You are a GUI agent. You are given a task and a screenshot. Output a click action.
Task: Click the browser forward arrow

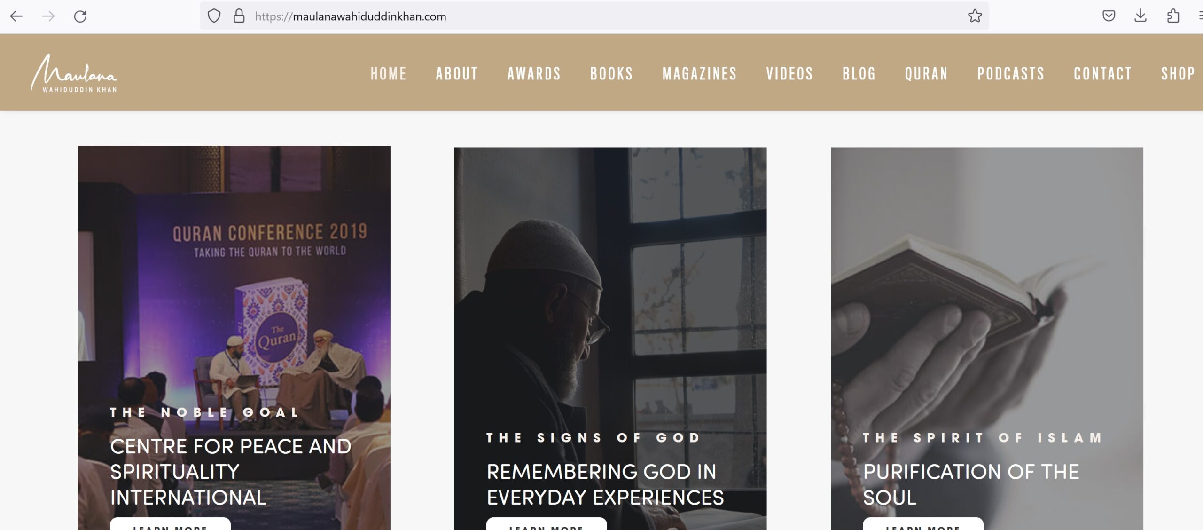pyautogui.click(x=48, y=16)
